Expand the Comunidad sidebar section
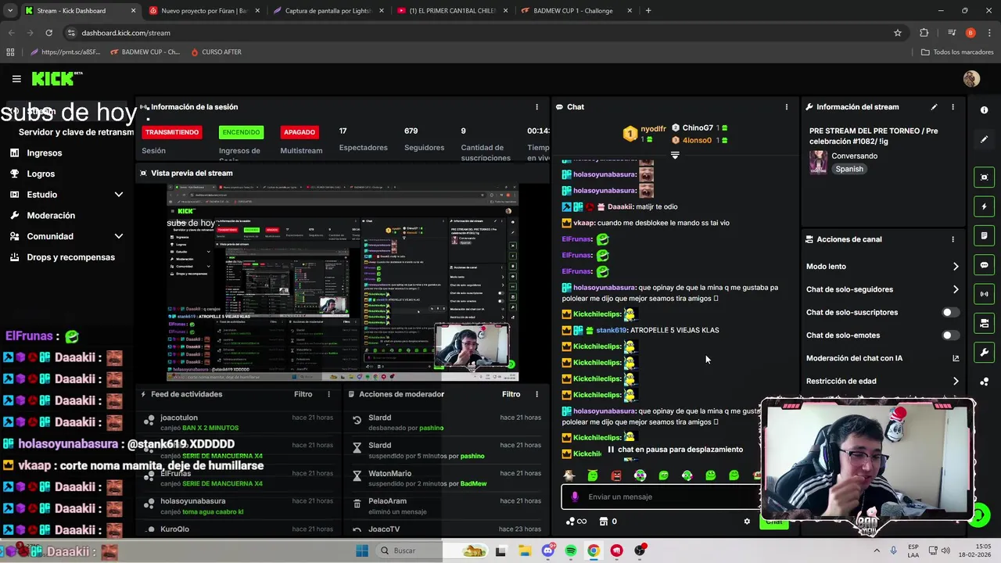Image resolution: width=1001 pixels, height=563 pixels. click(x=66, y=236)
